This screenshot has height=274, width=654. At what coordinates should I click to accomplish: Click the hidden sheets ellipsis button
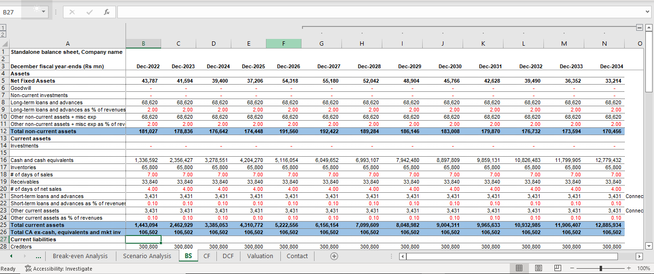tap(37, 256)
